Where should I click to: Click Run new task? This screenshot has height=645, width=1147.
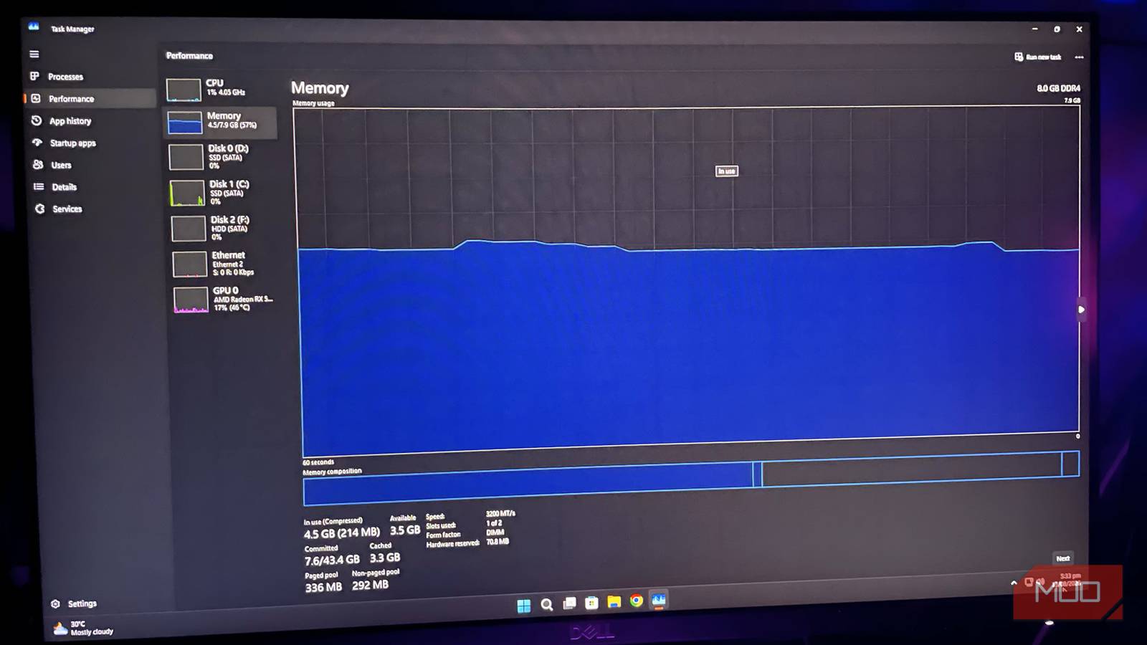pos(1037,57)
